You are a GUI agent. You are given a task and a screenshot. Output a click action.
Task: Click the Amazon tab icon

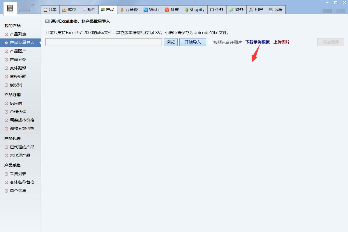[x=122, y=10]
